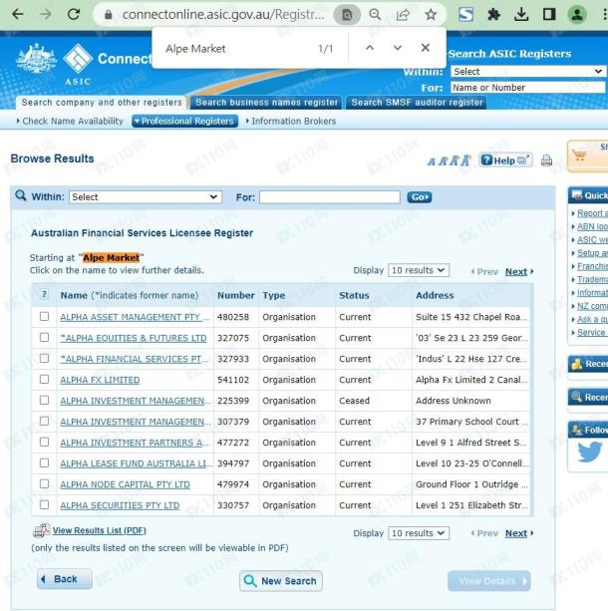The height and width of the screenshot is (611, 608).
Task: Click the Twitter bird icon
Action: point(589,452)
